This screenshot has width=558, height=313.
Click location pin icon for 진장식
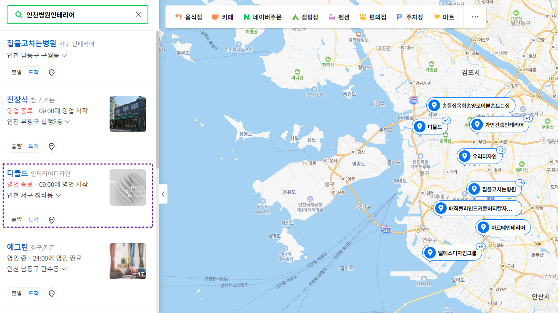coord(52,147)
